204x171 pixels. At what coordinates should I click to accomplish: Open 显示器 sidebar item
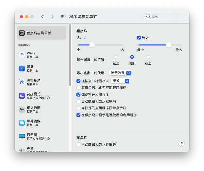click(x=42, y=137)
